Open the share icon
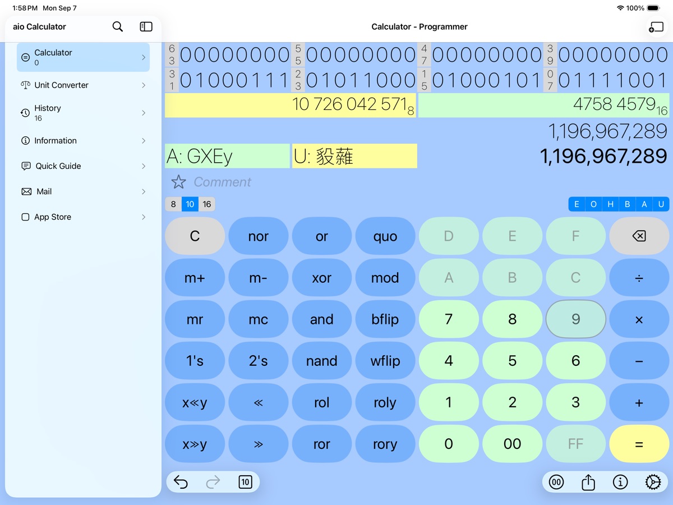Screen dimensions: 673x505 pyautogui.click(x=588, y=481)
